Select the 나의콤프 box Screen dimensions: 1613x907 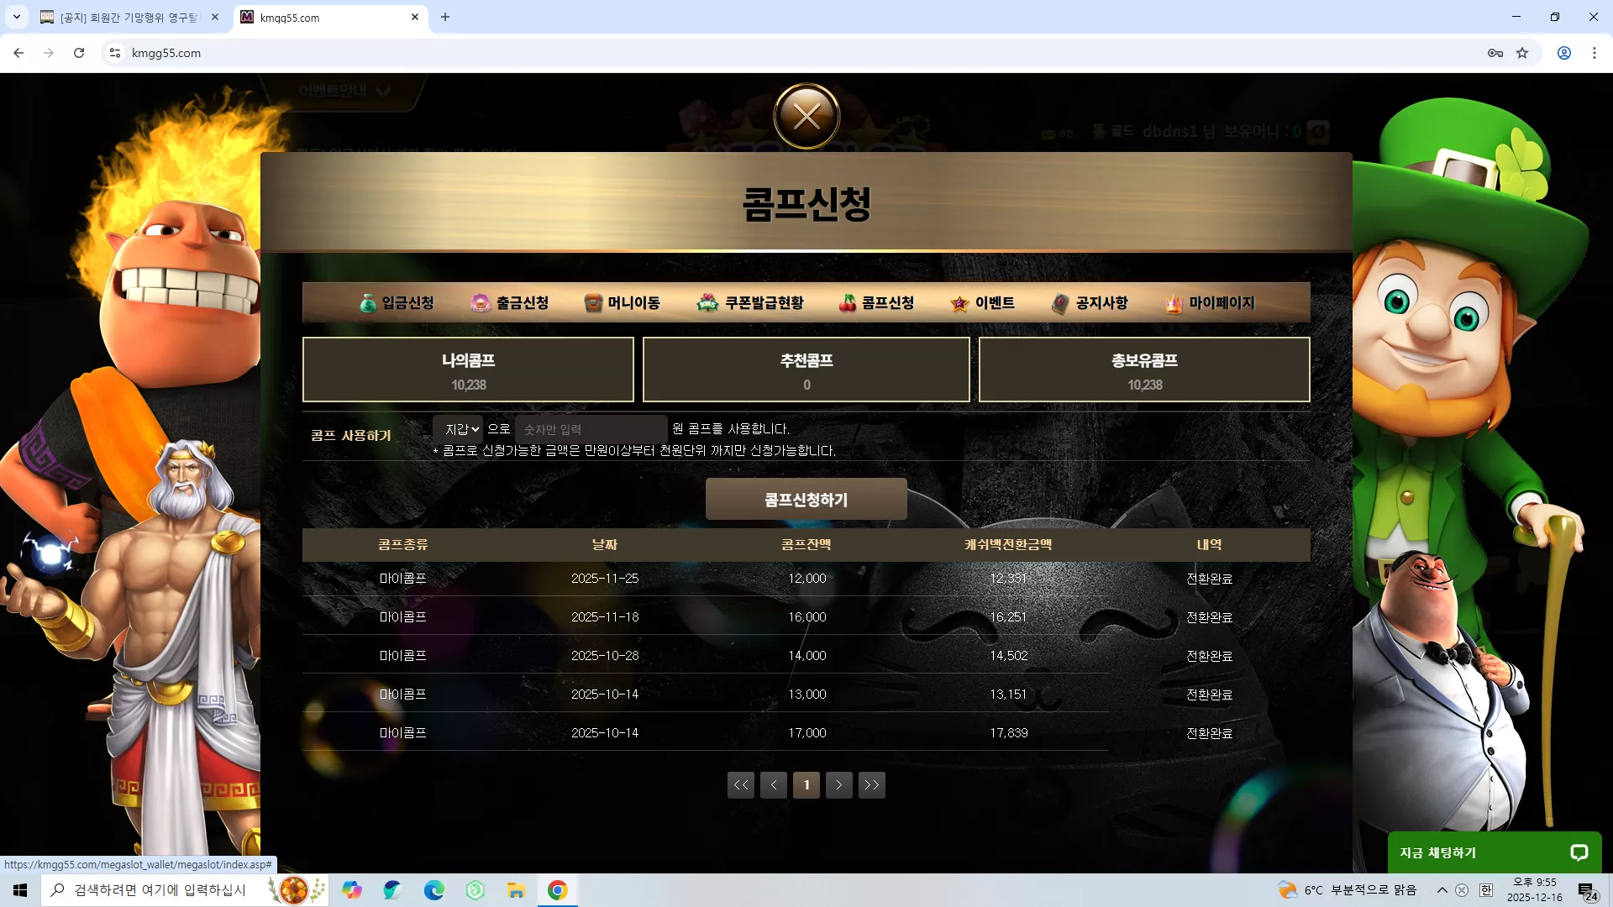tap(468, 370)
